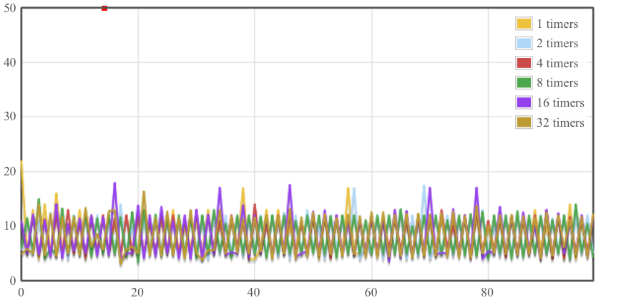Click the y-axis label 50

[x=9, y=8]
